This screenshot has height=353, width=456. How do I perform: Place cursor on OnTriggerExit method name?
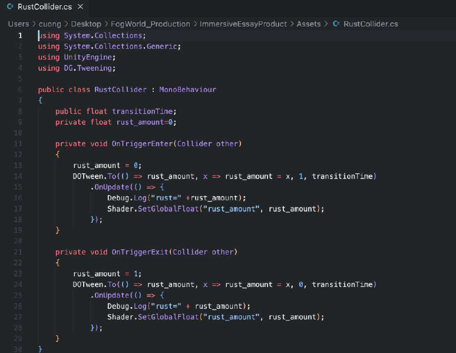tap(140, 252)
